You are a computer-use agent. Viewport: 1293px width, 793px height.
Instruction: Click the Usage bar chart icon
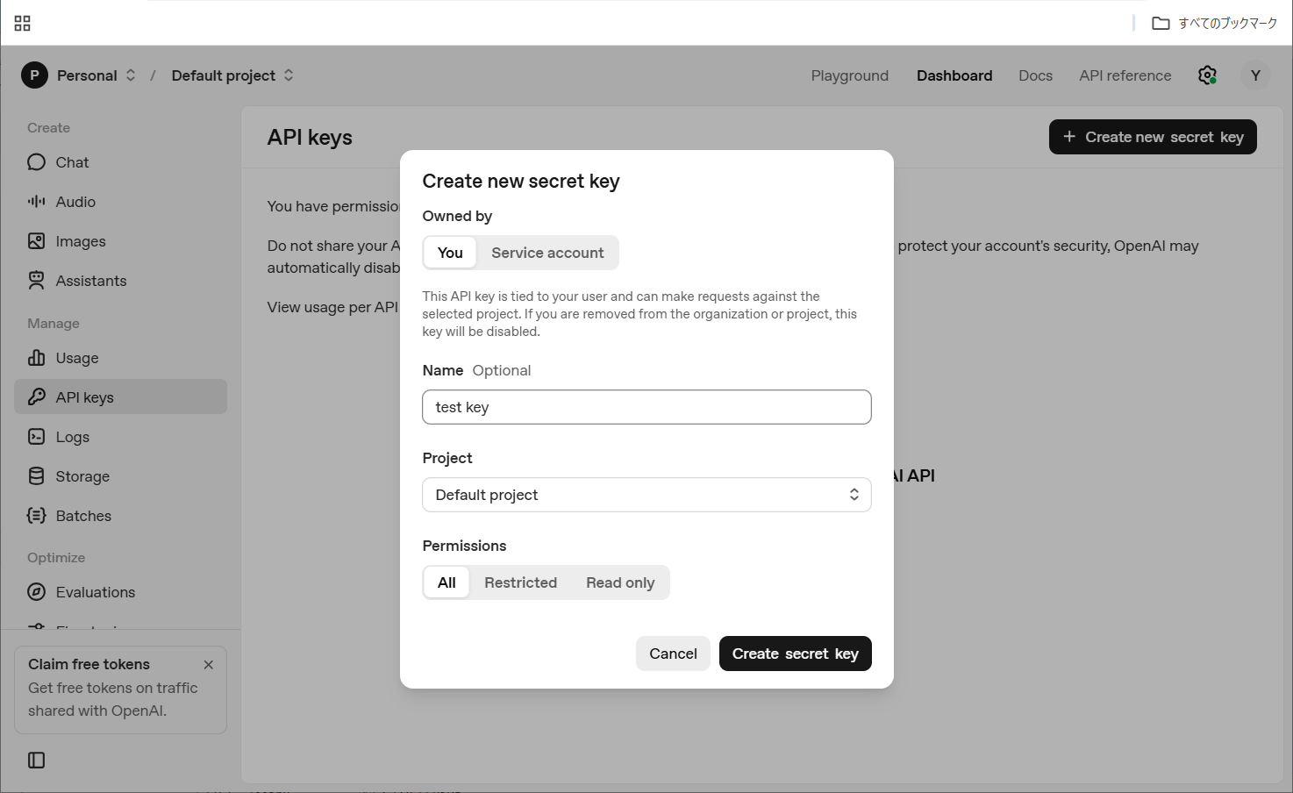(x=36, y=358)
